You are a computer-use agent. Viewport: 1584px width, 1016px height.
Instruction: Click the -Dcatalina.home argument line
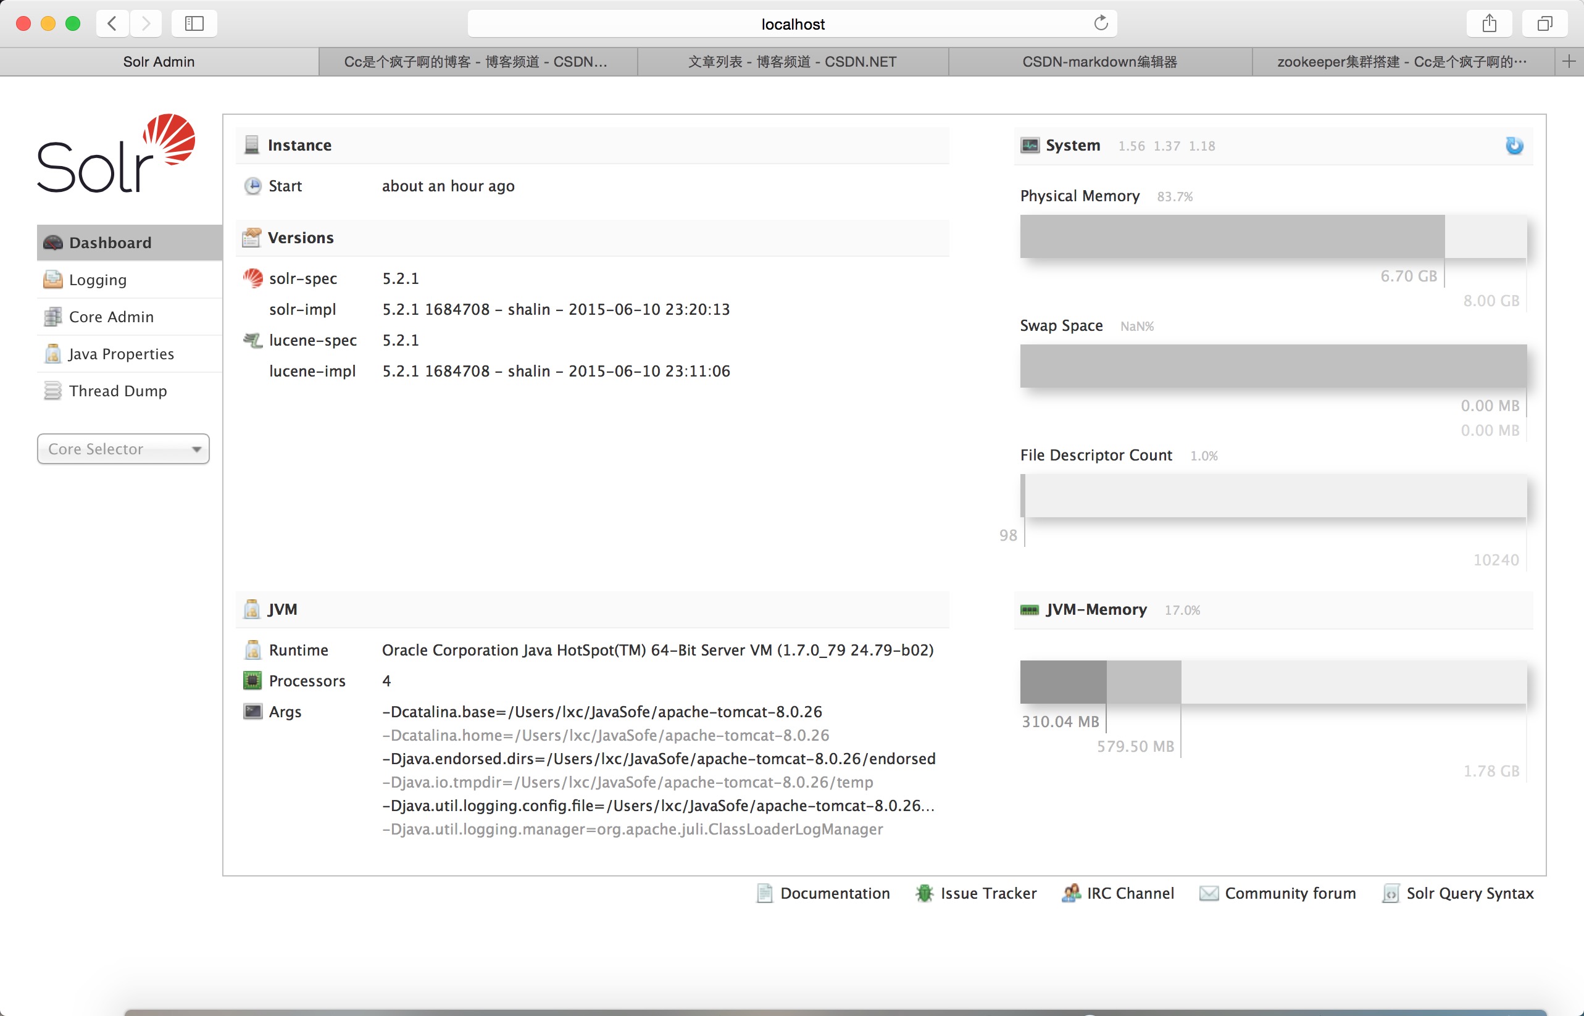click(606, 736)
